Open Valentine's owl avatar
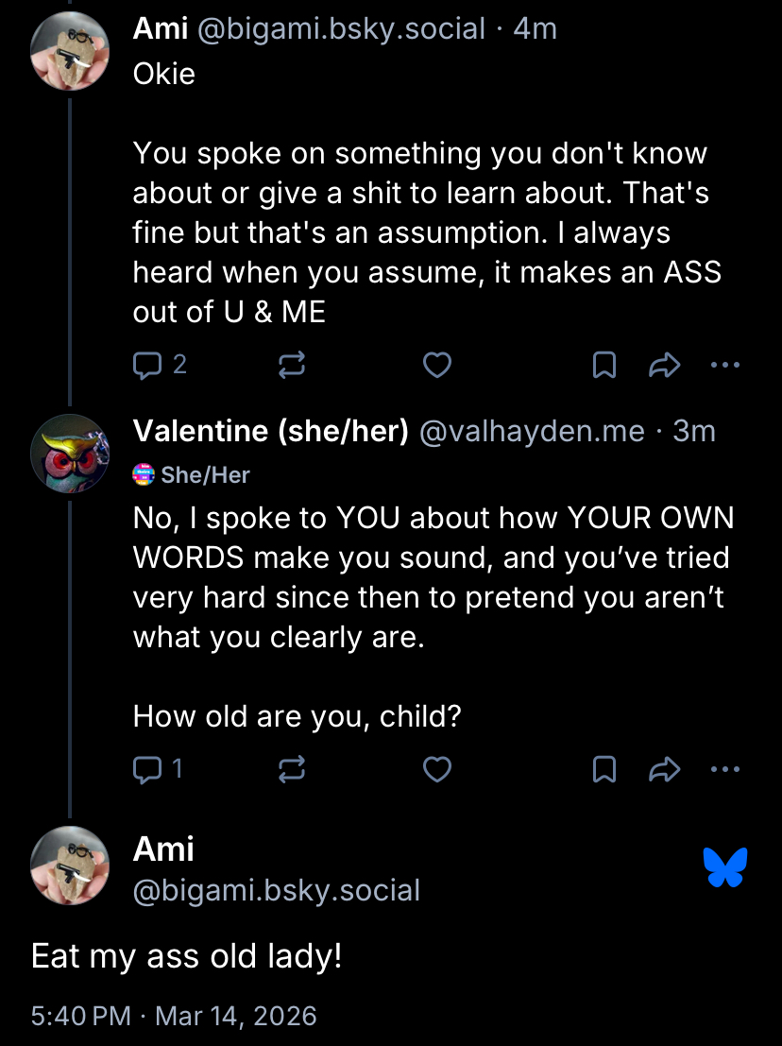Viewport: 782px width, 1046px height. pyautogui.click(x=71, y=454)
